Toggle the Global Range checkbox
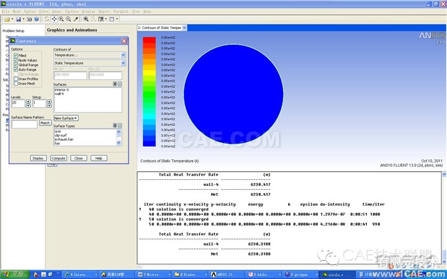Screen dimensions: 447x279 coord(16,65)
